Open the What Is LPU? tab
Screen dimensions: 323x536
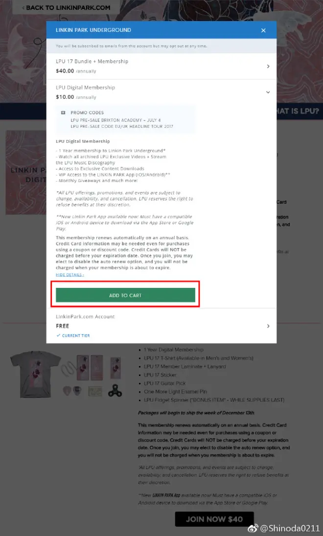(x=298, y=111)
